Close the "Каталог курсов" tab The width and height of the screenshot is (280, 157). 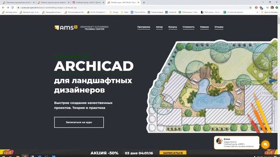coord(69,3)
